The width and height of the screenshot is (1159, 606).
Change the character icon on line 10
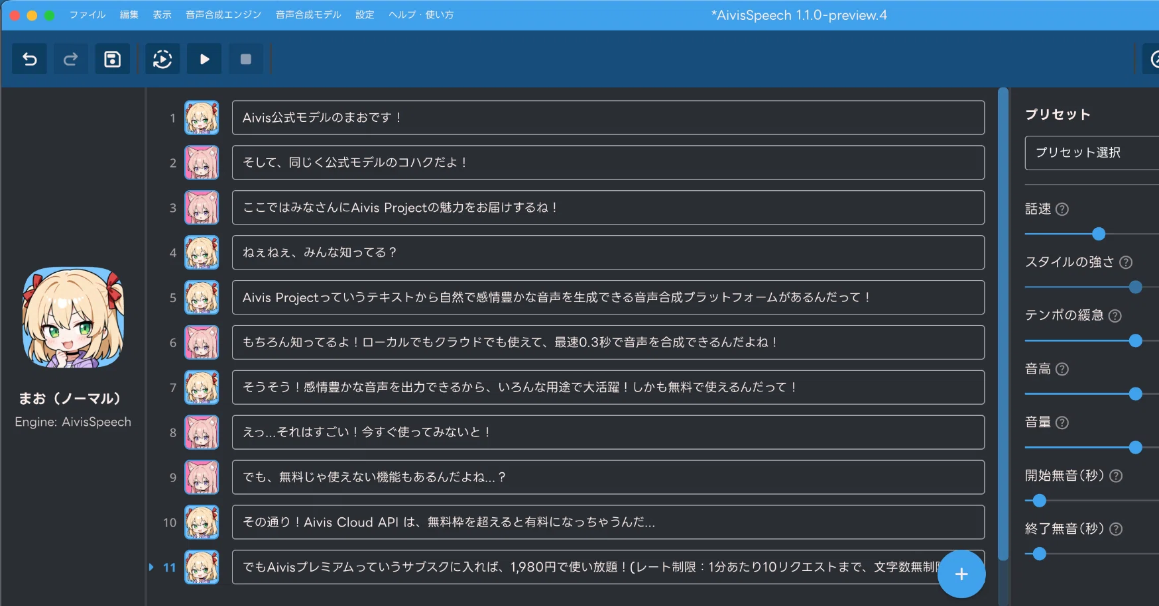(202, 523)
